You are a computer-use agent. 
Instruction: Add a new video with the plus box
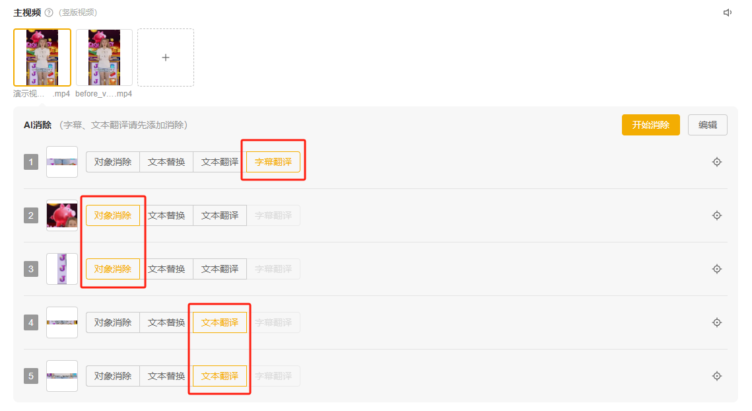166,57
